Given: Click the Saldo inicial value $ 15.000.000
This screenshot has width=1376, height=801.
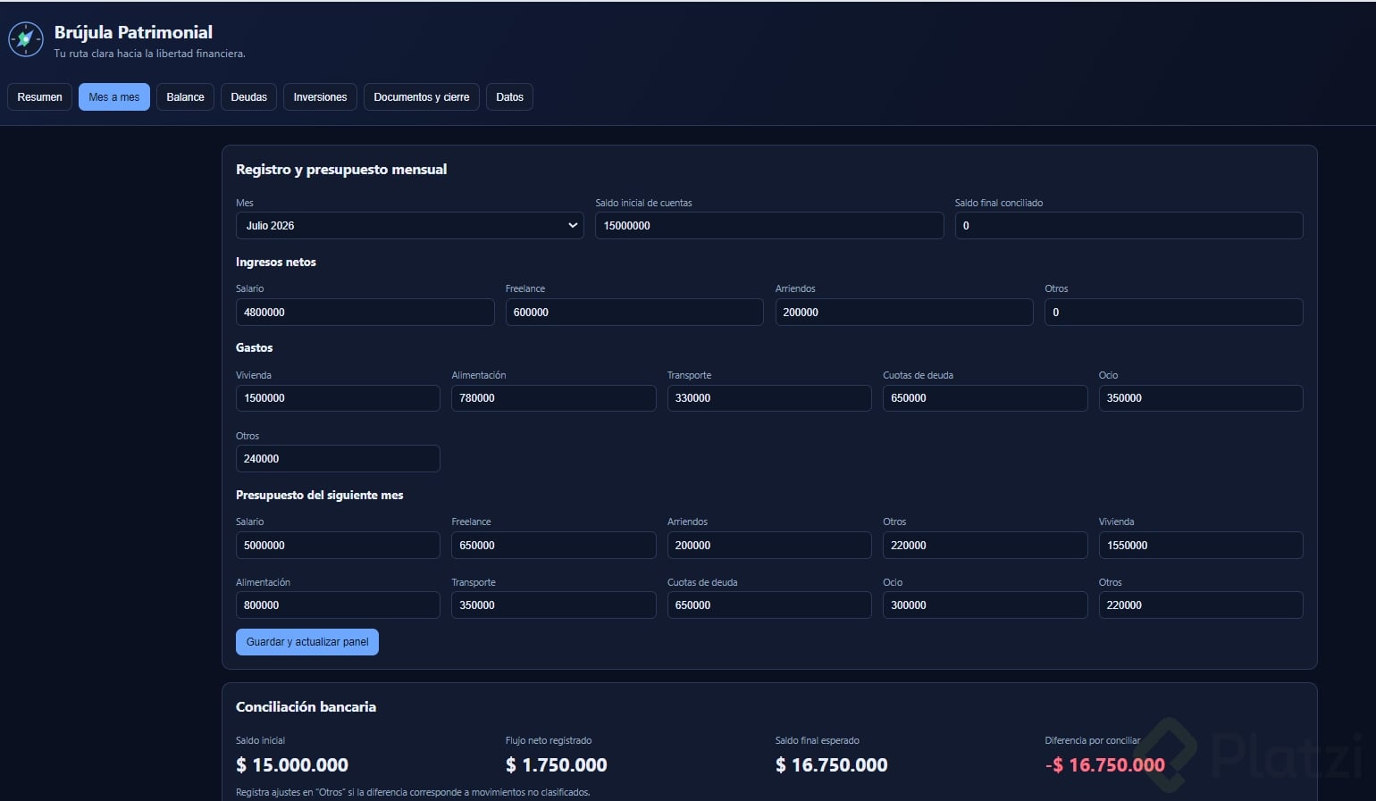Looking at the screenshot, I should tap(292, 765).
